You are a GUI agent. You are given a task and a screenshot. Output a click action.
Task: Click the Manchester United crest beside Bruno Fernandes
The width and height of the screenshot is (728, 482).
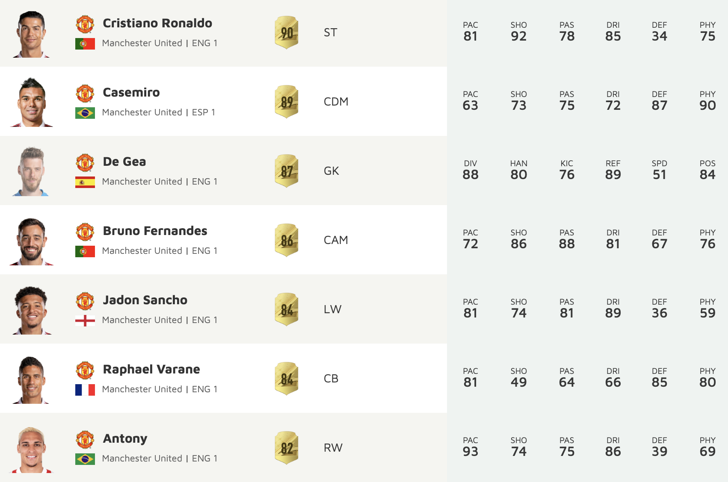point(85,232)
